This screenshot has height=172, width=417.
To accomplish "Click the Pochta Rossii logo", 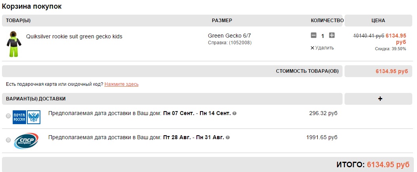I will [x=26, y=117].
